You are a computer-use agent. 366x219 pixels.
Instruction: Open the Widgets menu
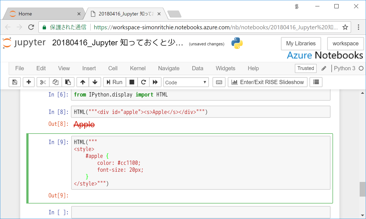pyautogui.click(x=225, y=68)
